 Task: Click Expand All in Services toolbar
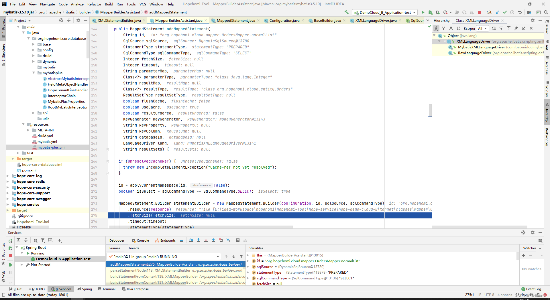18,240
